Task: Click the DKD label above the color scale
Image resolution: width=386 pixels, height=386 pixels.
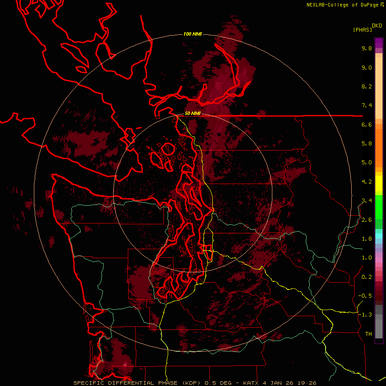Action: [x=377, y=26]
